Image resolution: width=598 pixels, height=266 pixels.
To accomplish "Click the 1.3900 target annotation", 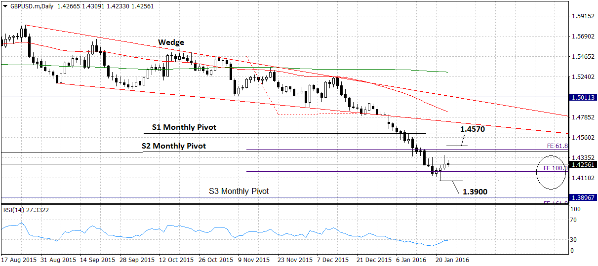I will coord(475,191).
